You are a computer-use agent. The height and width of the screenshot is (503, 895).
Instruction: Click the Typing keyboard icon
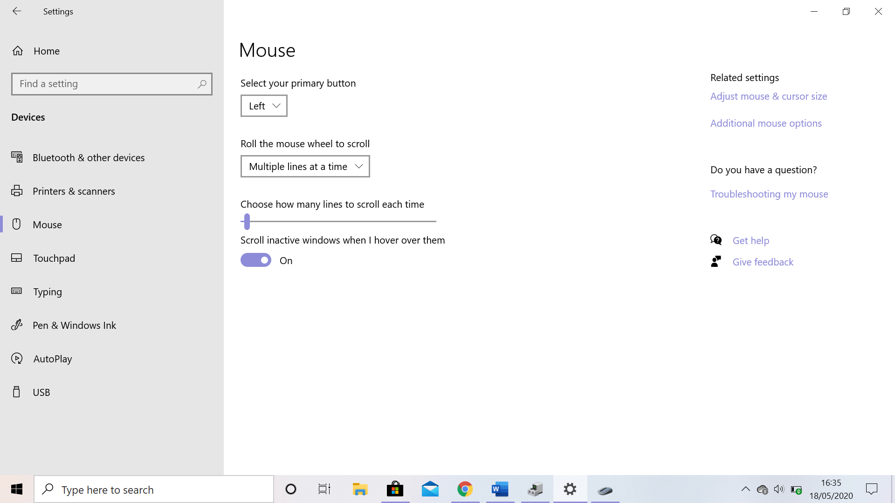point(17,292)
